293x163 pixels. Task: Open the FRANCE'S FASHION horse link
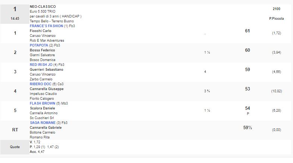46,26
